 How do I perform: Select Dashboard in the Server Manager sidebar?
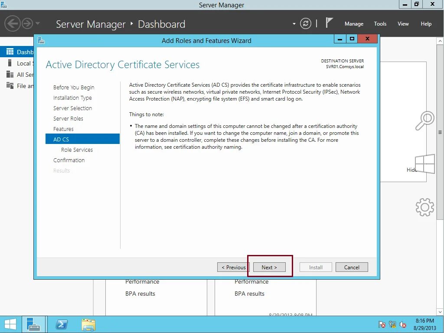(17, 52)
